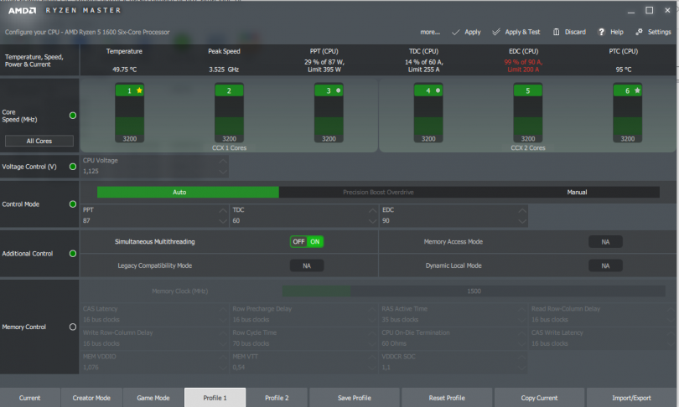Adjust the core 5 speed bar
Image resolution: width=679 pixels, height=407 pixels.
tap(528, 113)
